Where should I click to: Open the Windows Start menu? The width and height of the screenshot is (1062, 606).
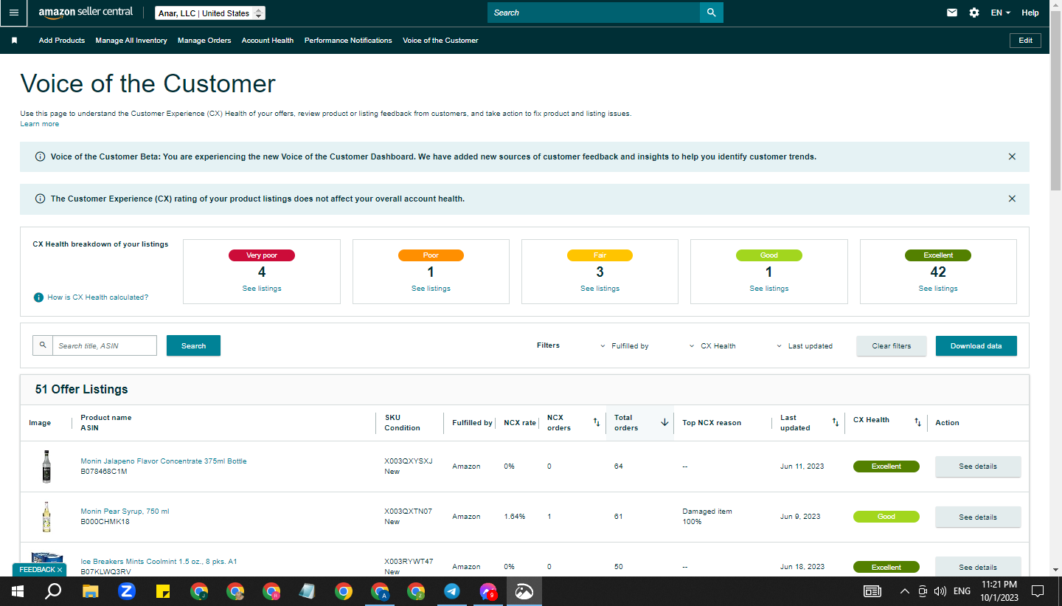18,591
